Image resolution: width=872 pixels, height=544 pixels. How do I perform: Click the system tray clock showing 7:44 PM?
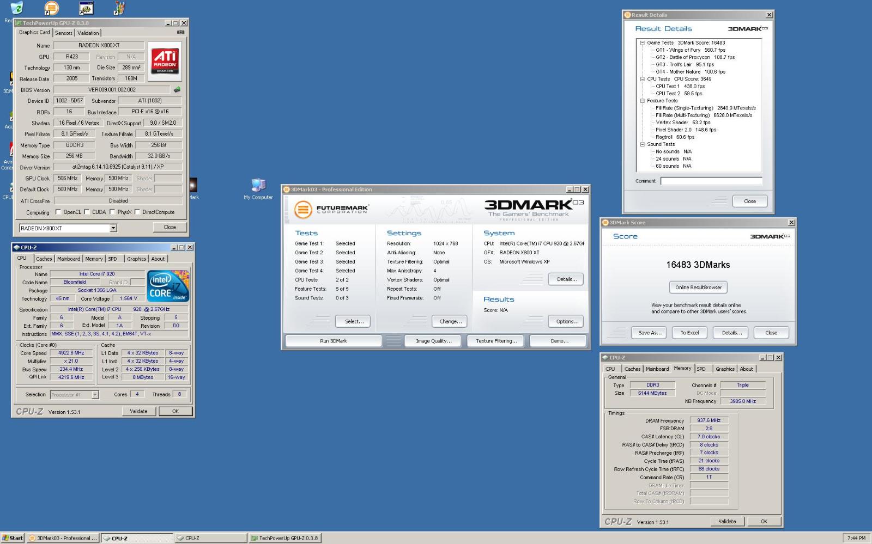[x=857, y=538]
